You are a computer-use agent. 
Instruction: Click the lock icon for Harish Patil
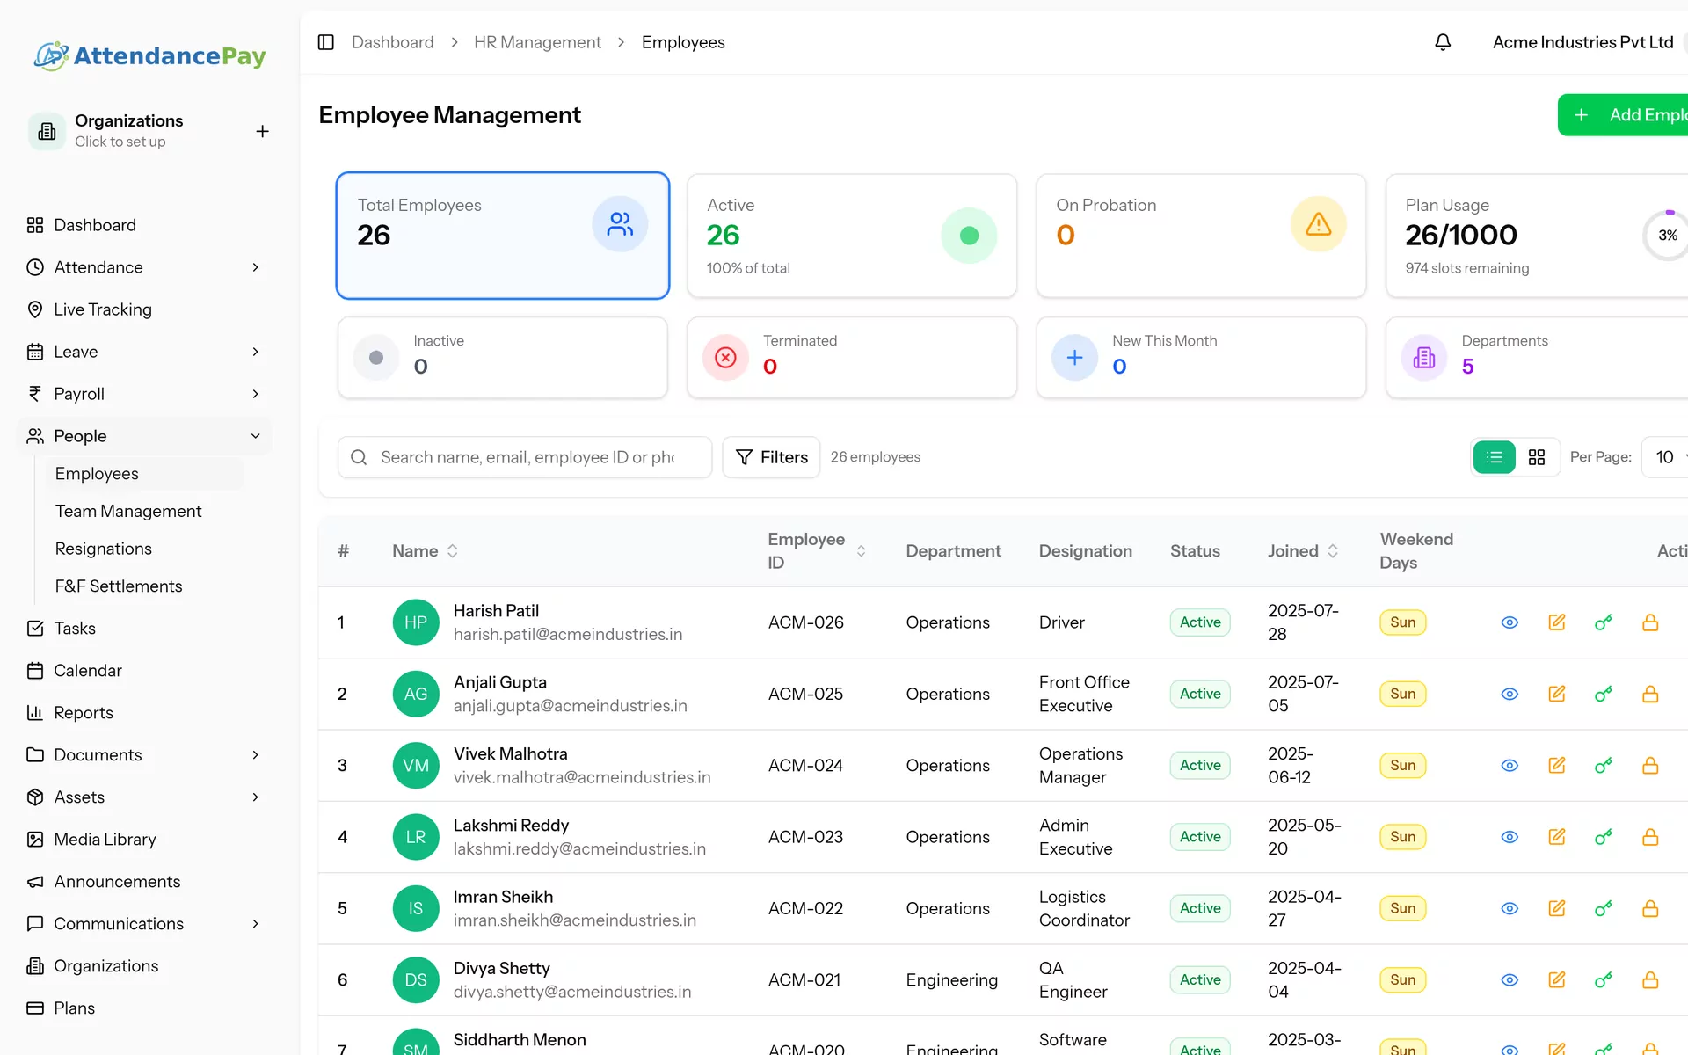pyautogui.click(x=1650, y=622)
